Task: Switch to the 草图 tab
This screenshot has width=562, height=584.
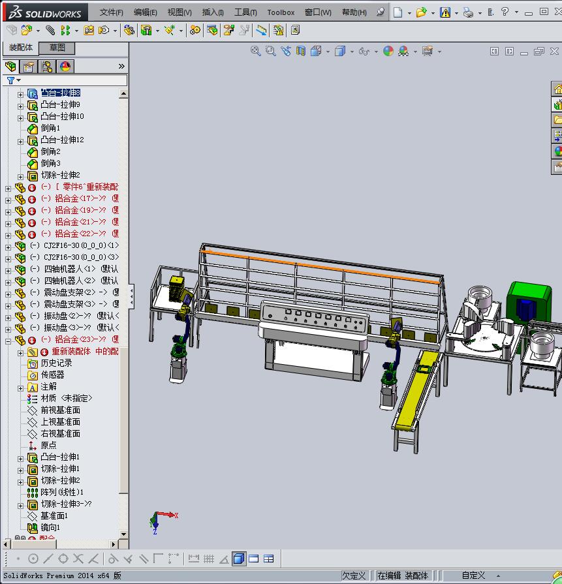Action: pyautogui.click(x=57, y=48)
